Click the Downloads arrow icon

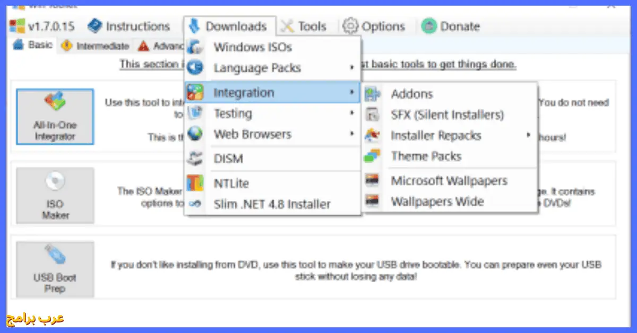coord(195,26)
